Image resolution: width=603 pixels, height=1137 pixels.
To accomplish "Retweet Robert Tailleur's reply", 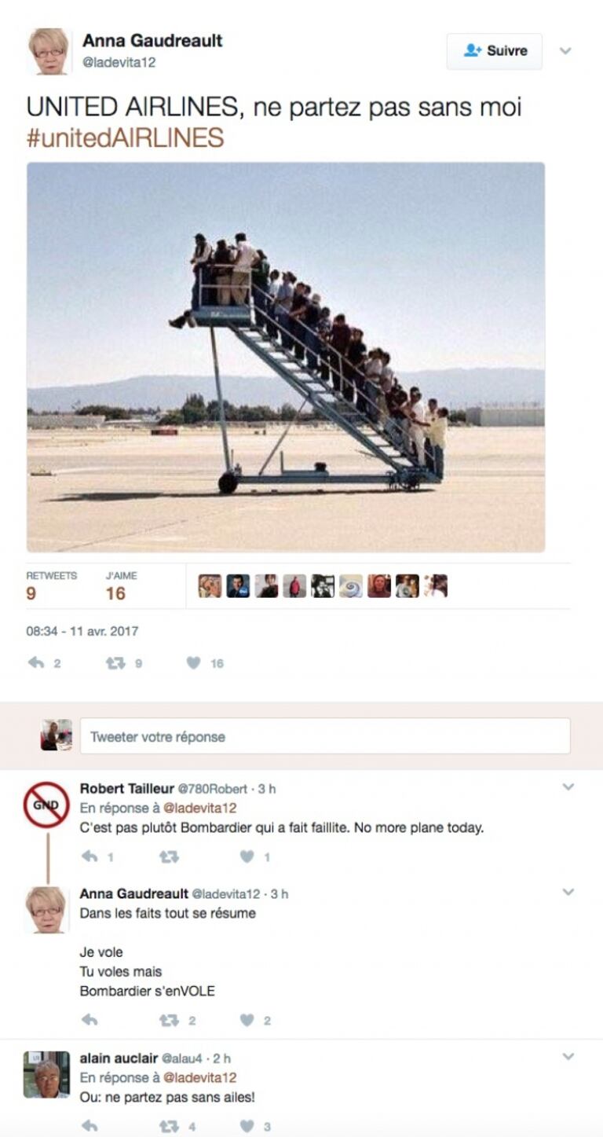I will coord(169,856).
